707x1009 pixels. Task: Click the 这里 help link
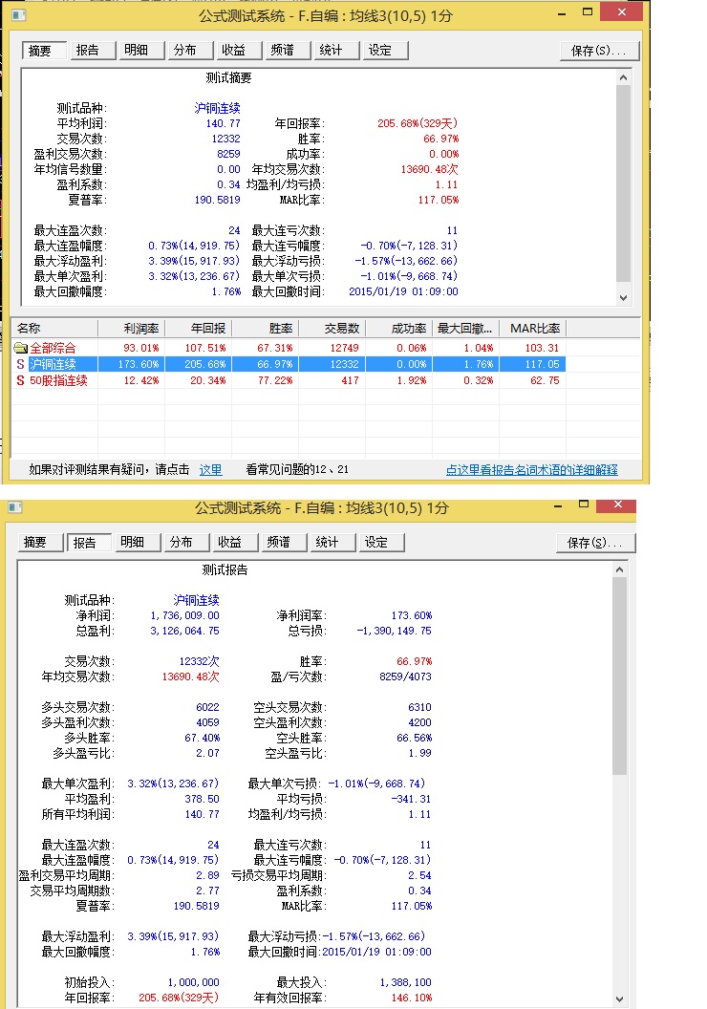point(210,470)
